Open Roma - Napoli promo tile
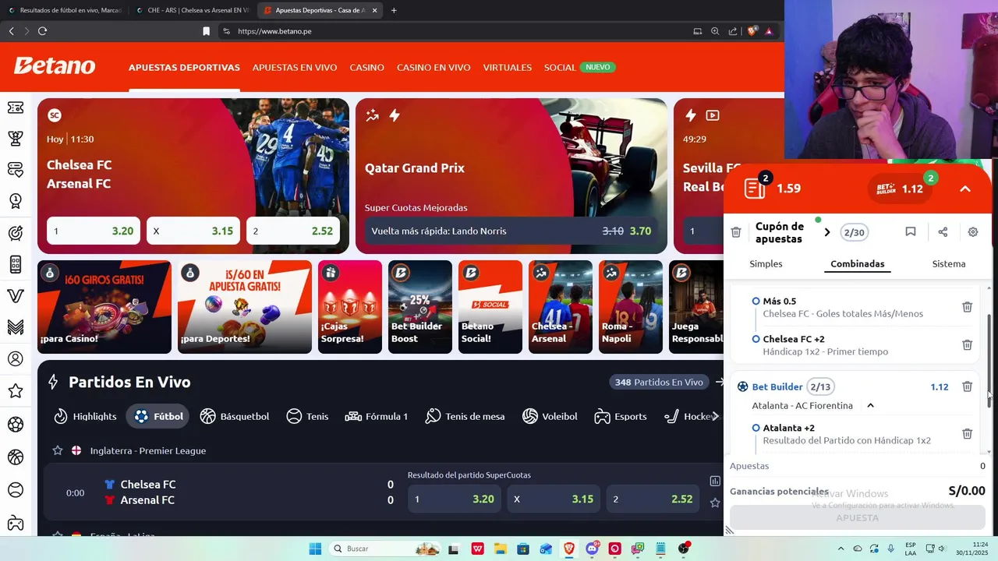 (631, 307)
